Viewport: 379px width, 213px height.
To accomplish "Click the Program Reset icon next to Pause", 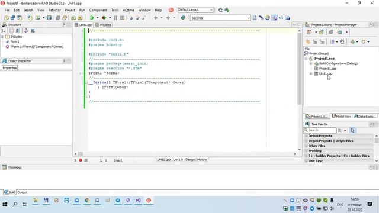I will point(122,18).
